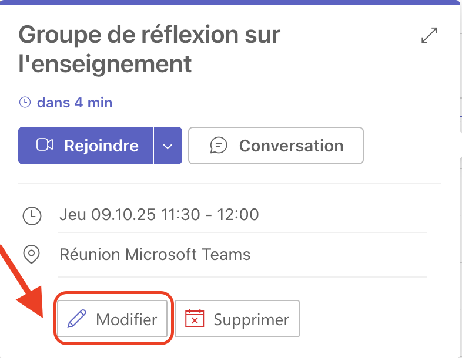Click the purple bar atop the meeting card
This screenshot has width=462, height=358.
(x=231, y=2)
